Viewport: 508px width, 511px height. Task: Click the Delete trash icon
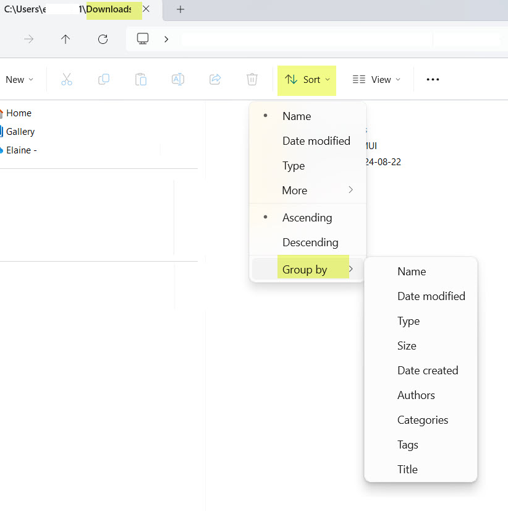coord(252,79)
